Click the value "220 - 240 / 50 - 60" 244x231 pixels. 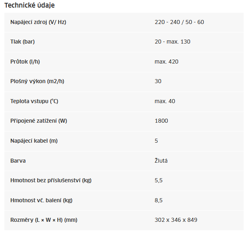point(179,22)
